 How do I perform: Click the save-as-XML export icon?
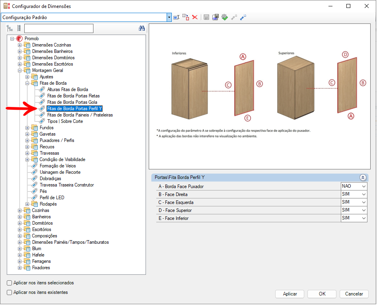pyautogui.click(x=216, y=17)
